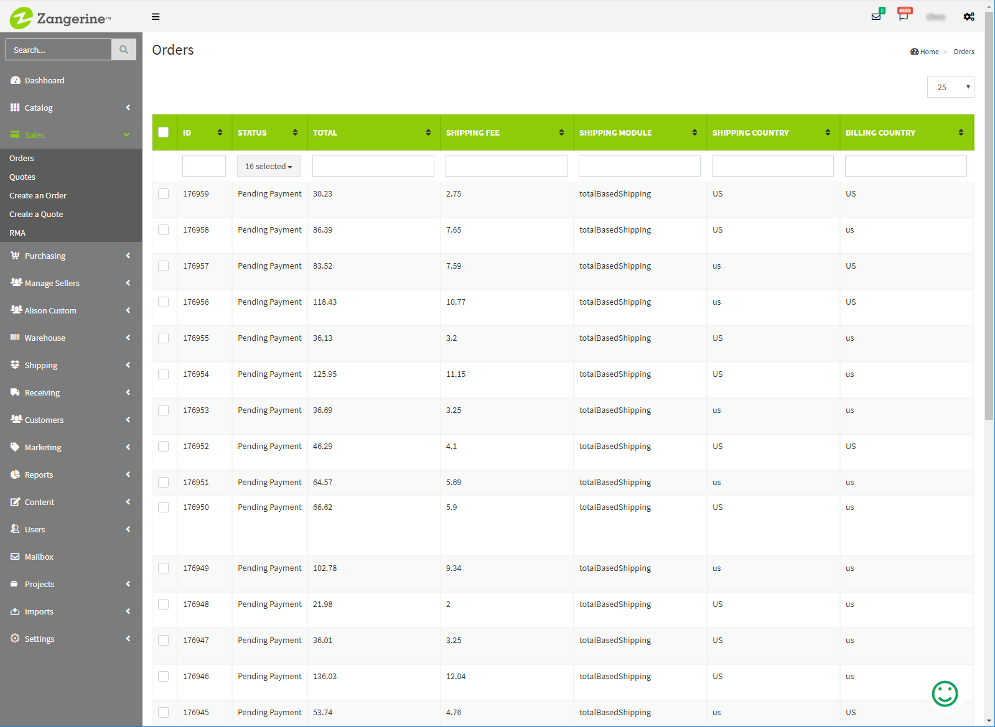
Task: Click the Home breadcrumb dashboard icon
Action: (914, 52)
